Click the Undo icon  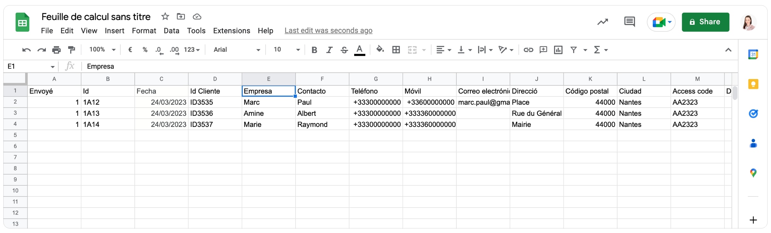26,50
